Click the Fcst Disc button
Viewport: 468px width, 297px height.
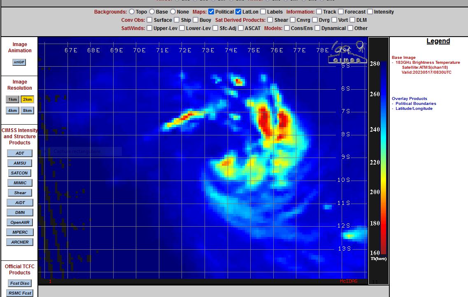20,283
